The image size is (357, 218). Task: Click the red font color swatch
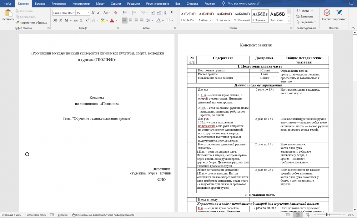click(111, 21)
